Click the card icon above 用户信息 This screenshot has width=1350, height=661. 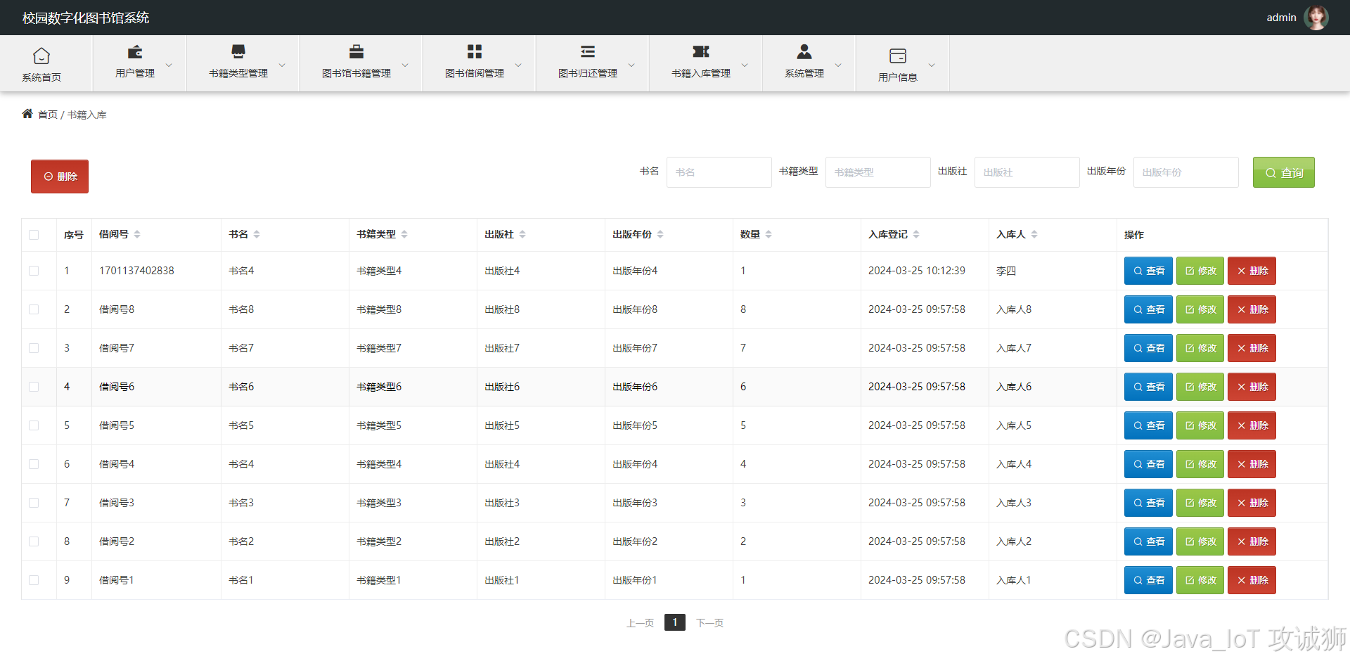[x=898, y=56]
